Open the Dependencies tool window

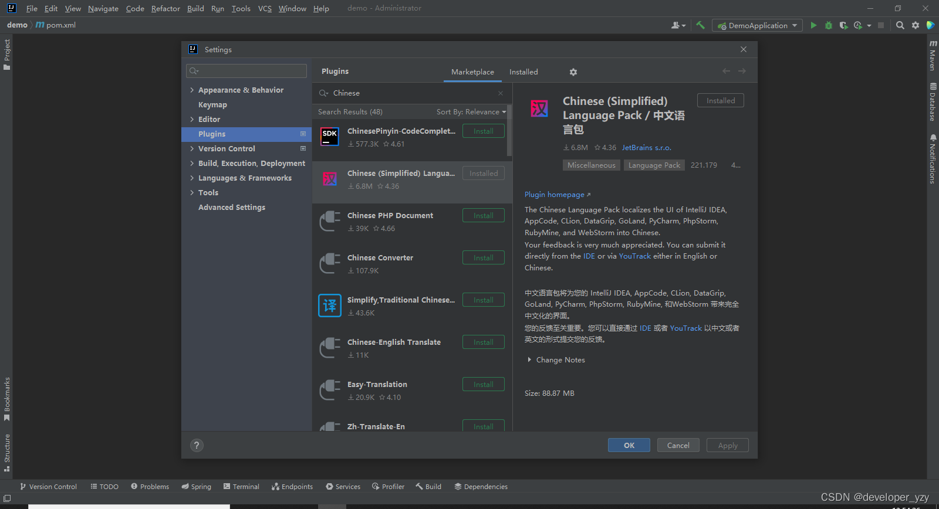click(481, 487)
